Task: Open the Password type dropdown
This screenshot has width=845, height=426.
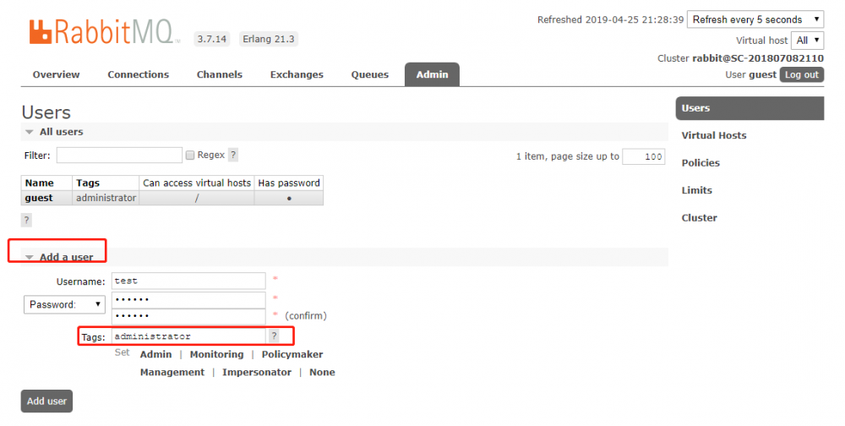Action: click(64, 304)
